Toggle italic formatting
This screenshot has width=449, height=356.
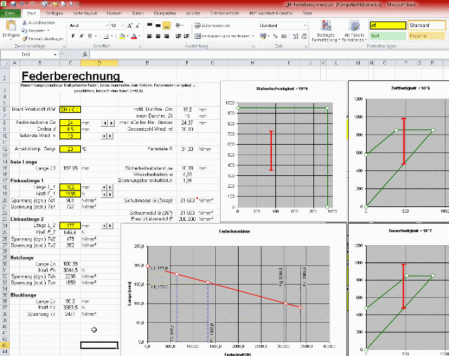coord(82,35)
